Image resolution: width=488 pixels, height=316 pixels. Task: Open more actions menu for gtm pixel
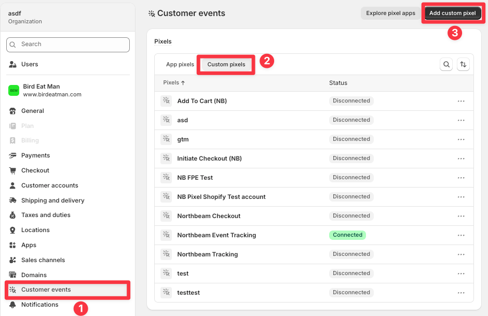461,139
